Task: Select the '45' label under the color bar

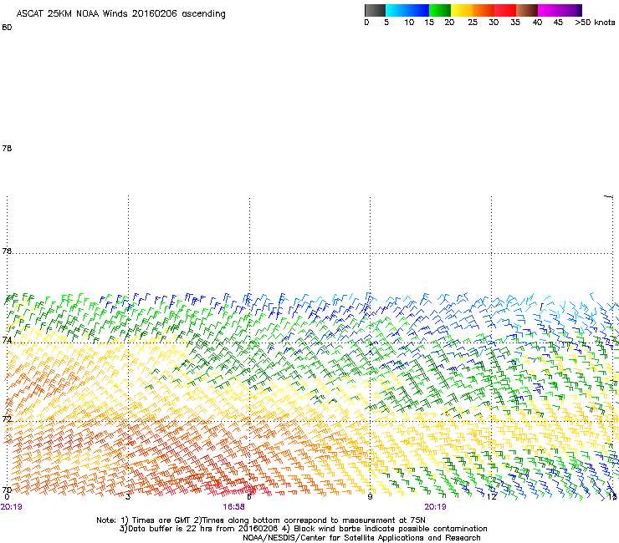Action: tap(558, 23)
